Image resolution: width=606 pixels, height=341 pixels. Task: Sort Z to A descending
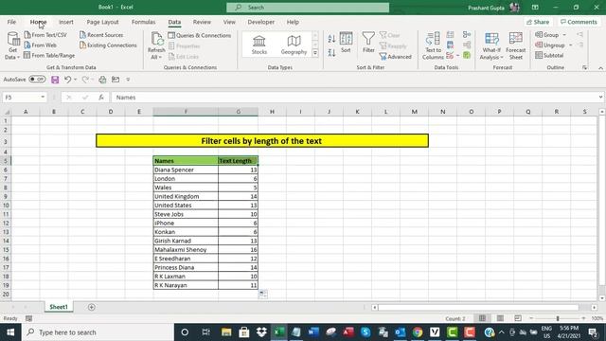pos(331,53)
